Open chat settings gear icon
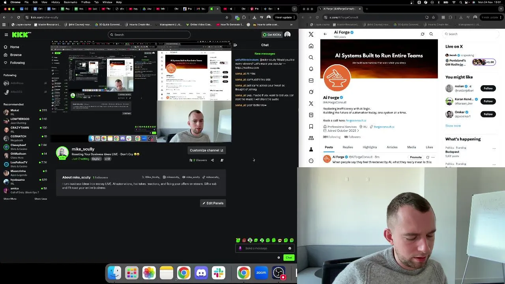 (279, 258)
